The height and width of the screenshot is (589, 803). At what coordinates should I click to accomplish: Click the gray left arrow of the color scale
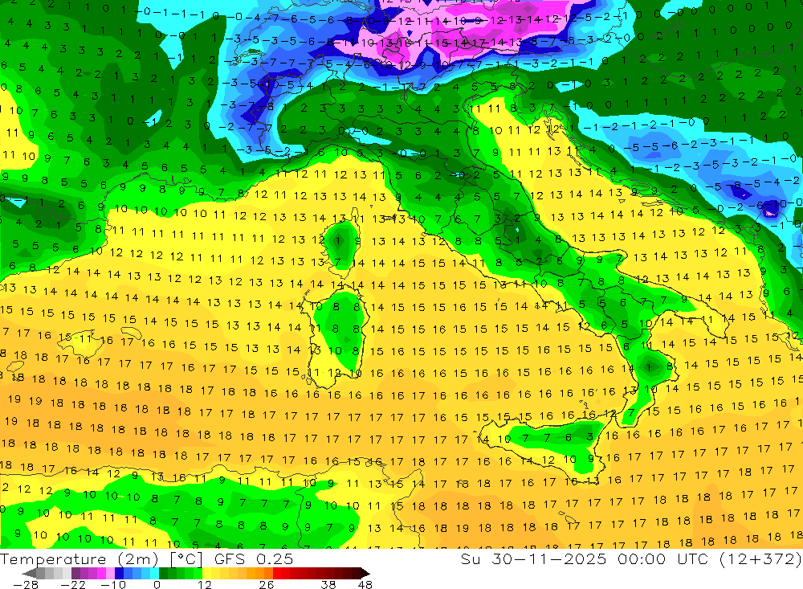pyautogui.click(x=29, y=574)
